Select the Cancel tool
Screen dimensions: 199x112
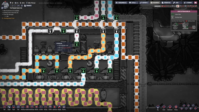[x=164, y=107]
